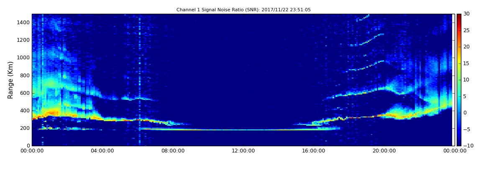Click the yellow section of the colorbar
Viewport: 481px width, 170px height.
click(459, 60)
